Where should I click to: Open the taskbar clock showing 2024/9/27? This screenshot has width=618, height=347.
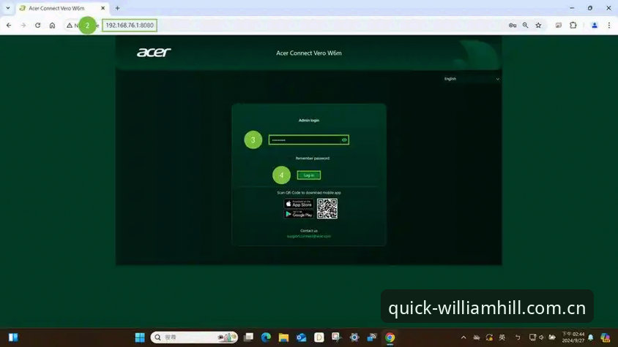click(x=573, y=338)
